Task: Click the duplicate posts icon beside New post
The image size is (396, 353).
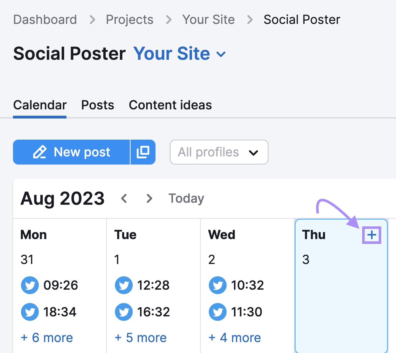Action: click(143, 152)
